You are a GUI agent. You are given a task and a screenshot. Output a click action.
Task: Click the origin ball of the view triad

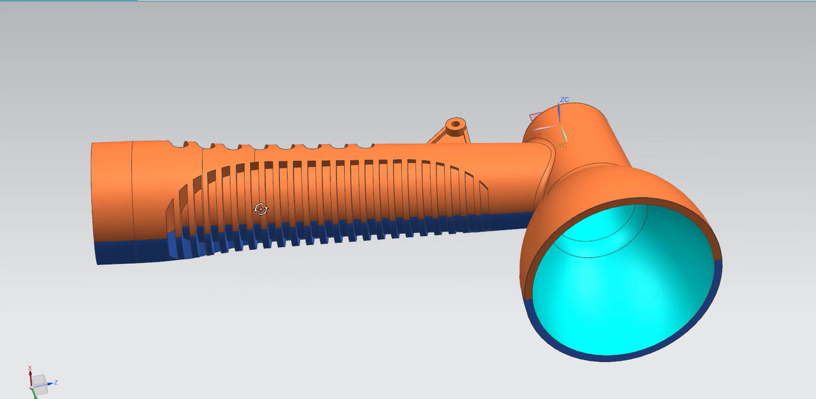click(31, 388)
